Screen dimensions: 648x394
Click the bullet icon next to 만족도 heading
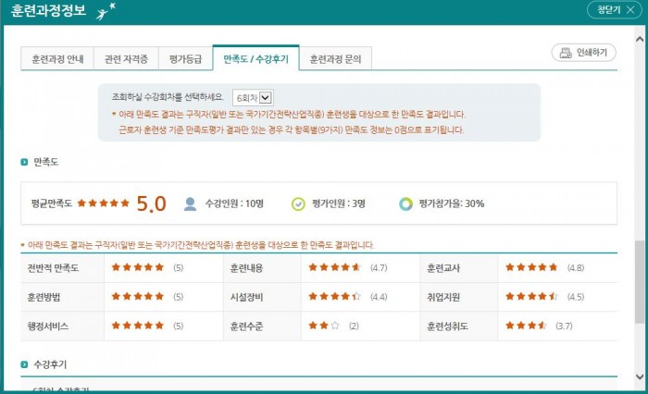tap(24, 162)
